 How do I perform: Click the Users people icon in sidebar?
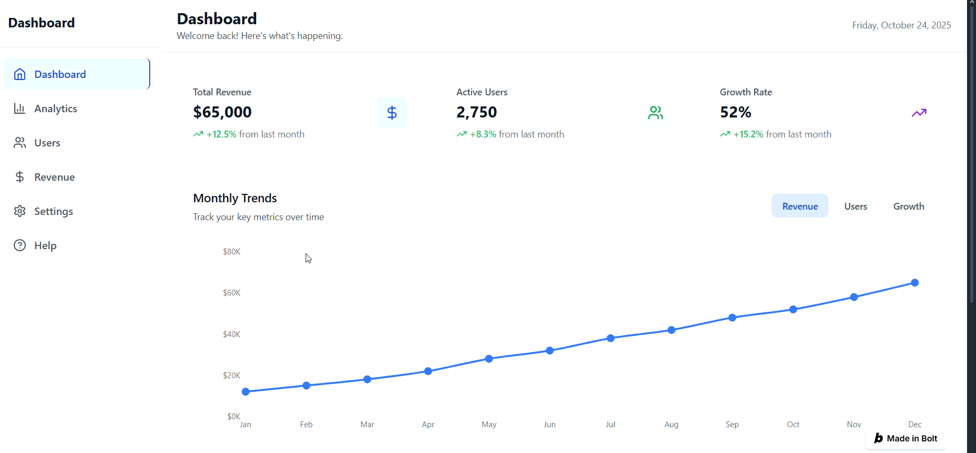[x=19, y=143]
